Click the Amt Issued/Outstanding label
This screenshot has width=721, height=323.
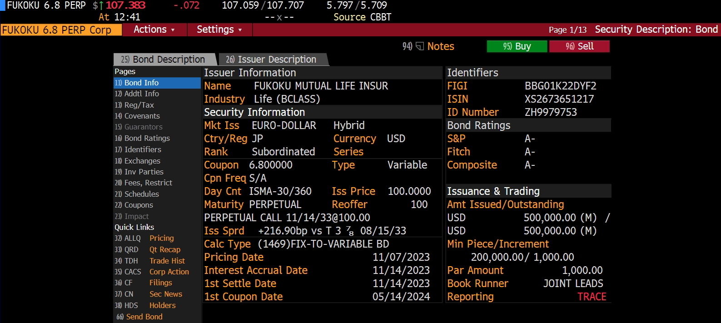(x=506, y=204)
